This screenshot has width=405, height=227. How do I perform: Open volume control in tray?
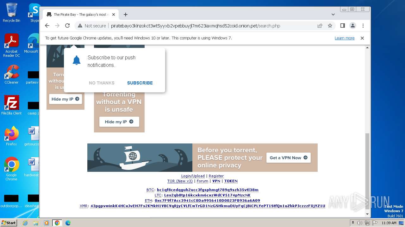click(x=360, y=223)
